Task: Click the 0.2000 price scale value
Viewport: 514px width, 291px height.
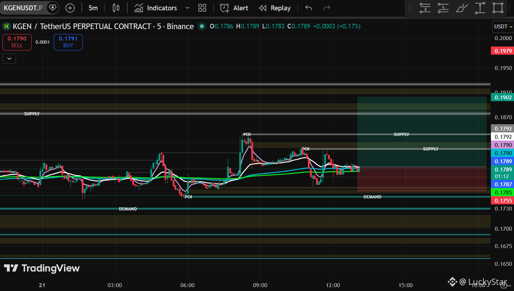Action: (x=503, y=38)
